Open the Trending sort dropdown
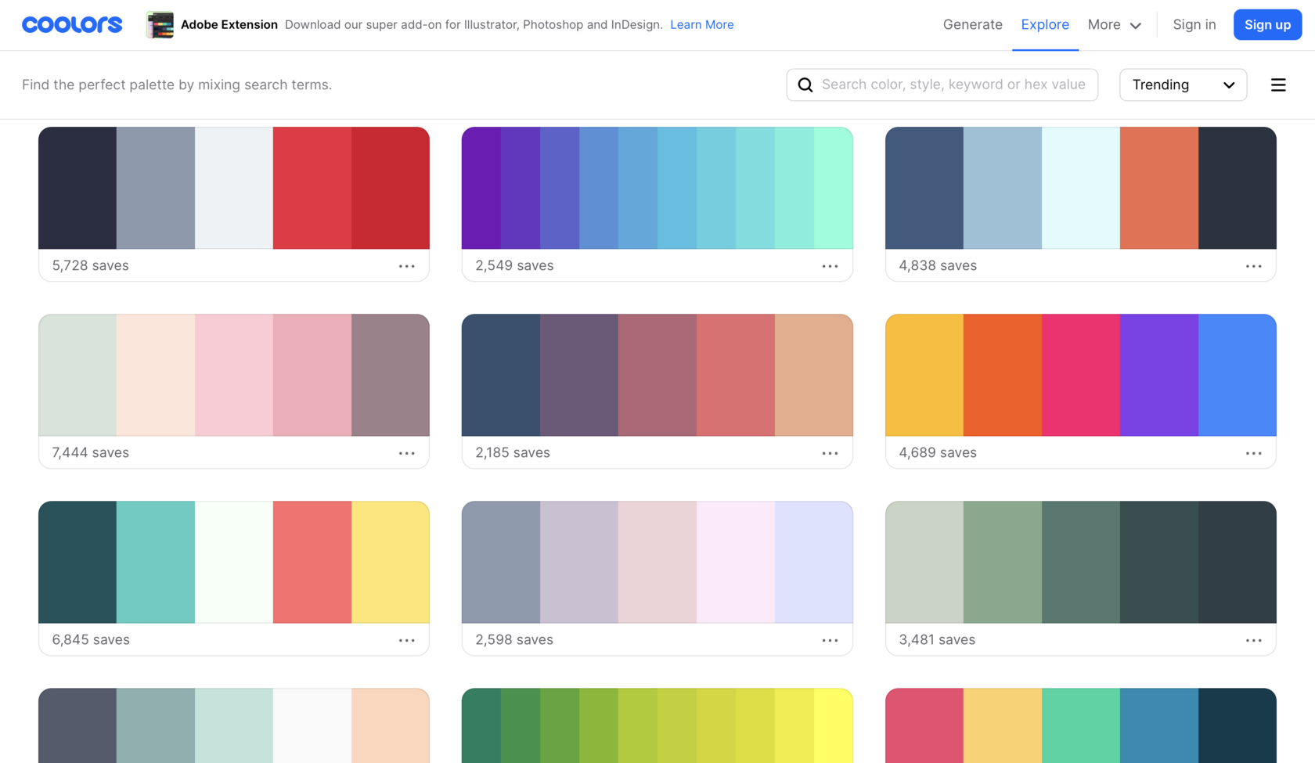This screenshot has height=763, width=1315. [x=1183, y=85]
